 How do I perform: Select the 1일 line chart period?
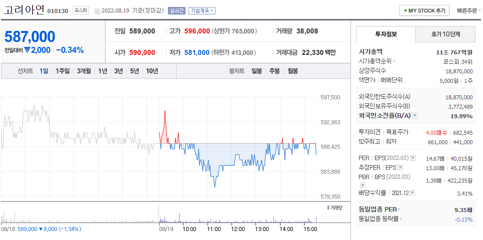[x=43, y=71]
